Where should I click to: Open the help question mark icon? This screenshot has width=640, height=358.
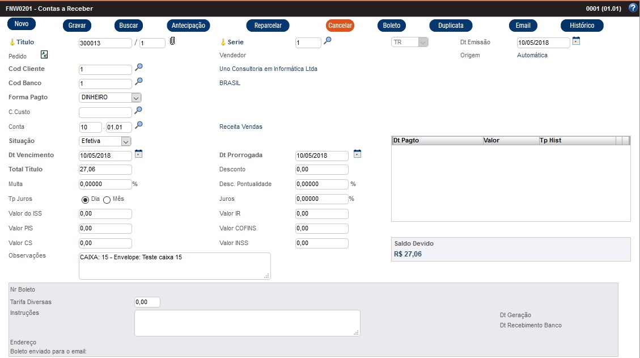pyautogui.click(x=633, y=8)
